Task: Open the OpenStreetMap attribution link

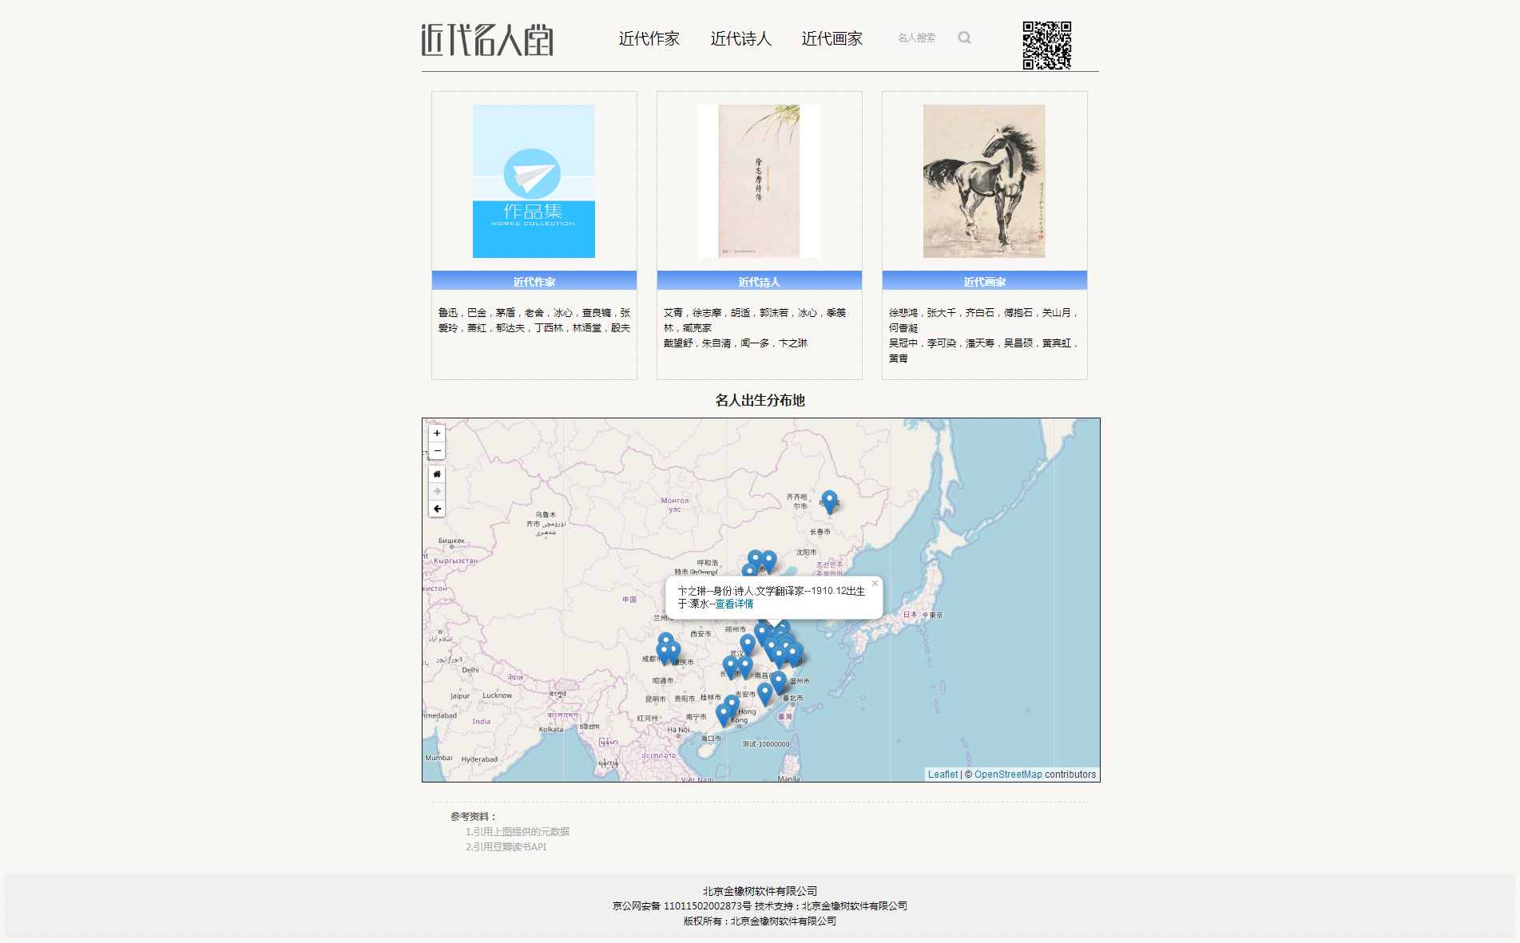Action: [1008, 775]
